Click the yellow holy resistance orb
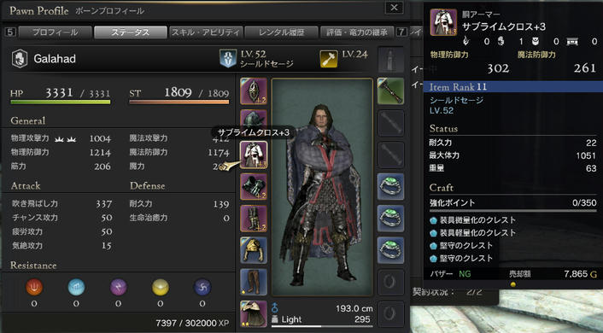Screen dimensions: 603x333 point(161,287)
